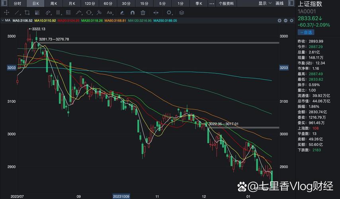Toggle the right info panel icon
This screenshot has width=340, height=199.
[x=290, y=3]
